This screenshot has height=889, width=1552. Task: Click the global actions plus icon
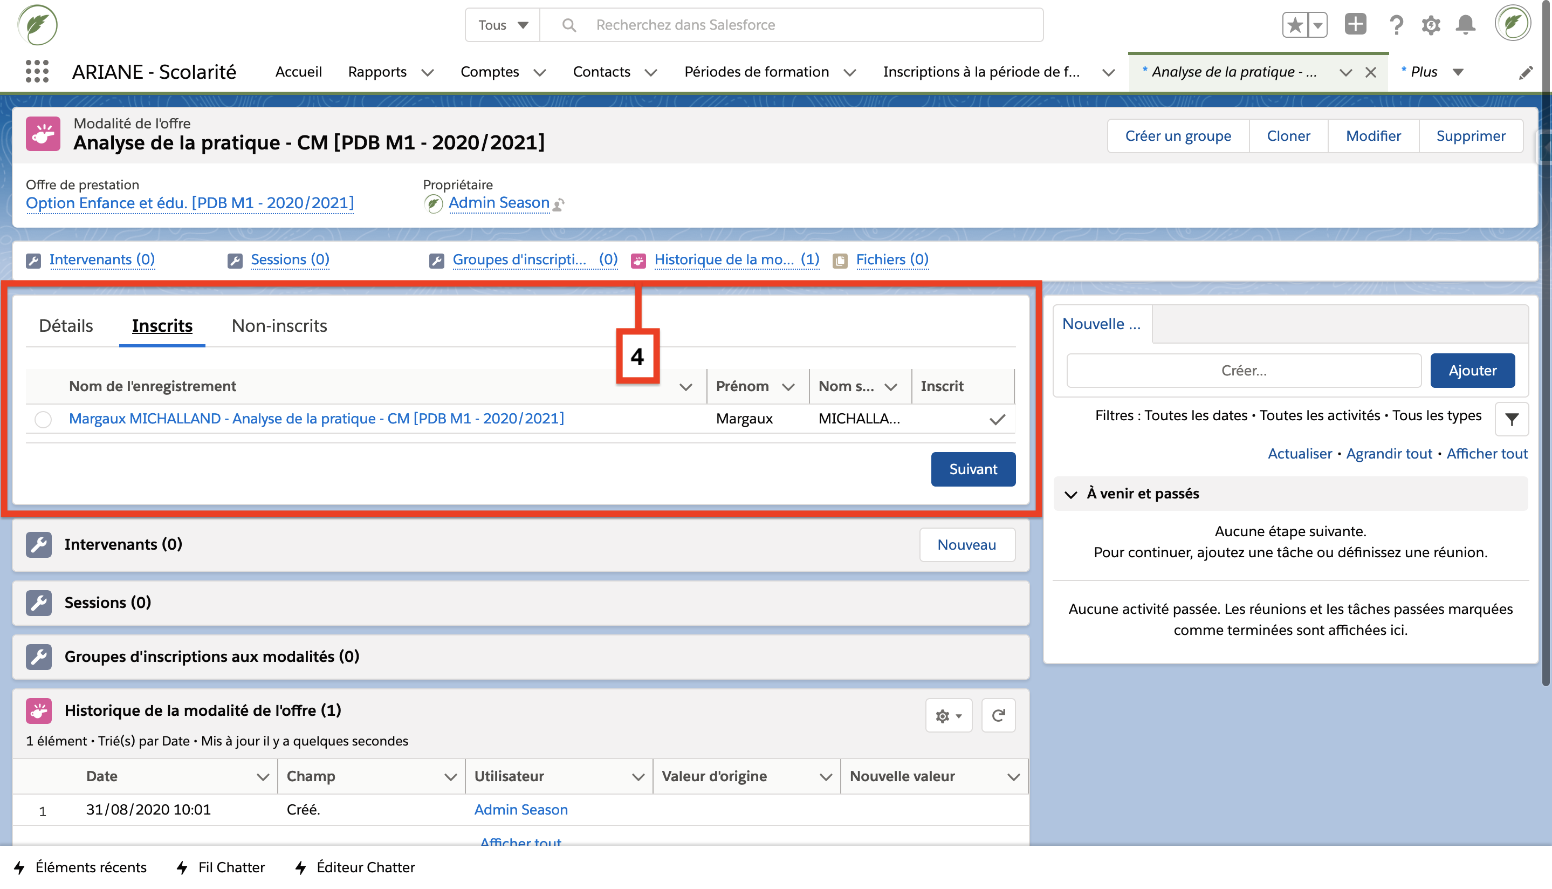pos(1355,25)
